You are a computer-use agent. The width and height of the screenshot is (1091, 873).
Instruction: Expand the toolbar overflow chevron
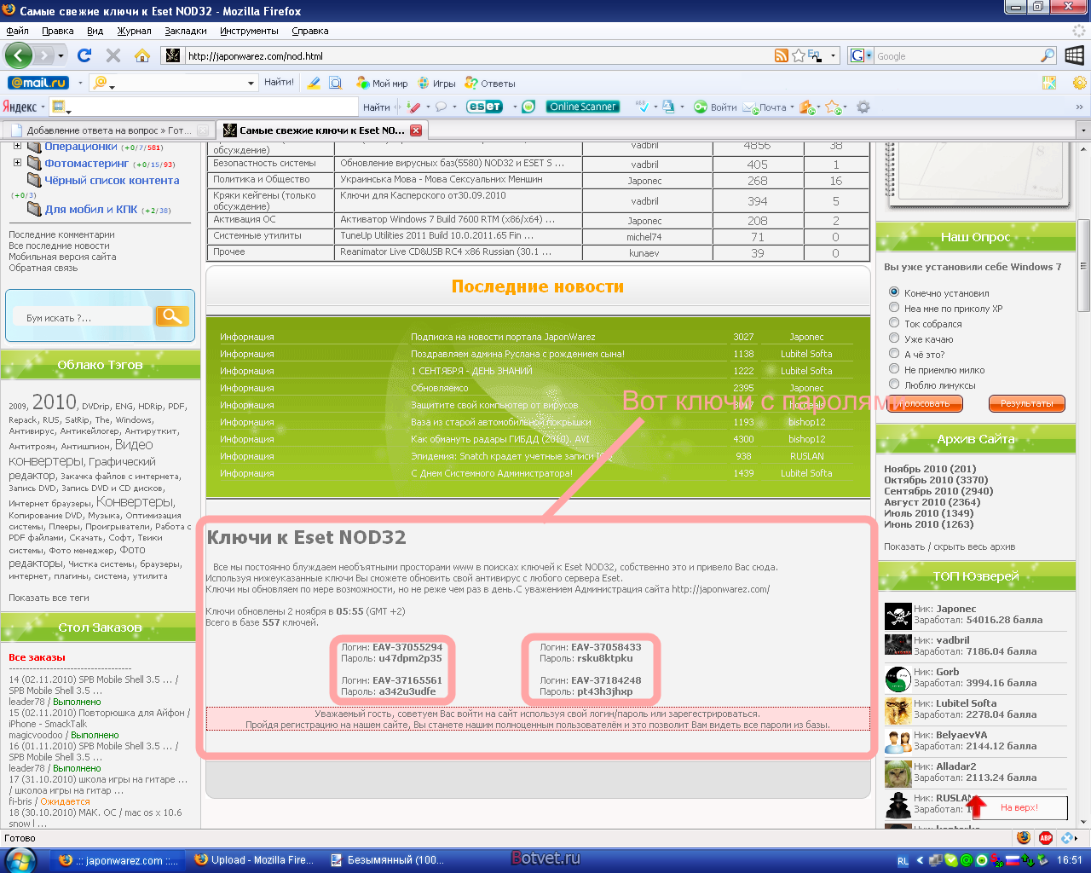(x=1080, y=107)
